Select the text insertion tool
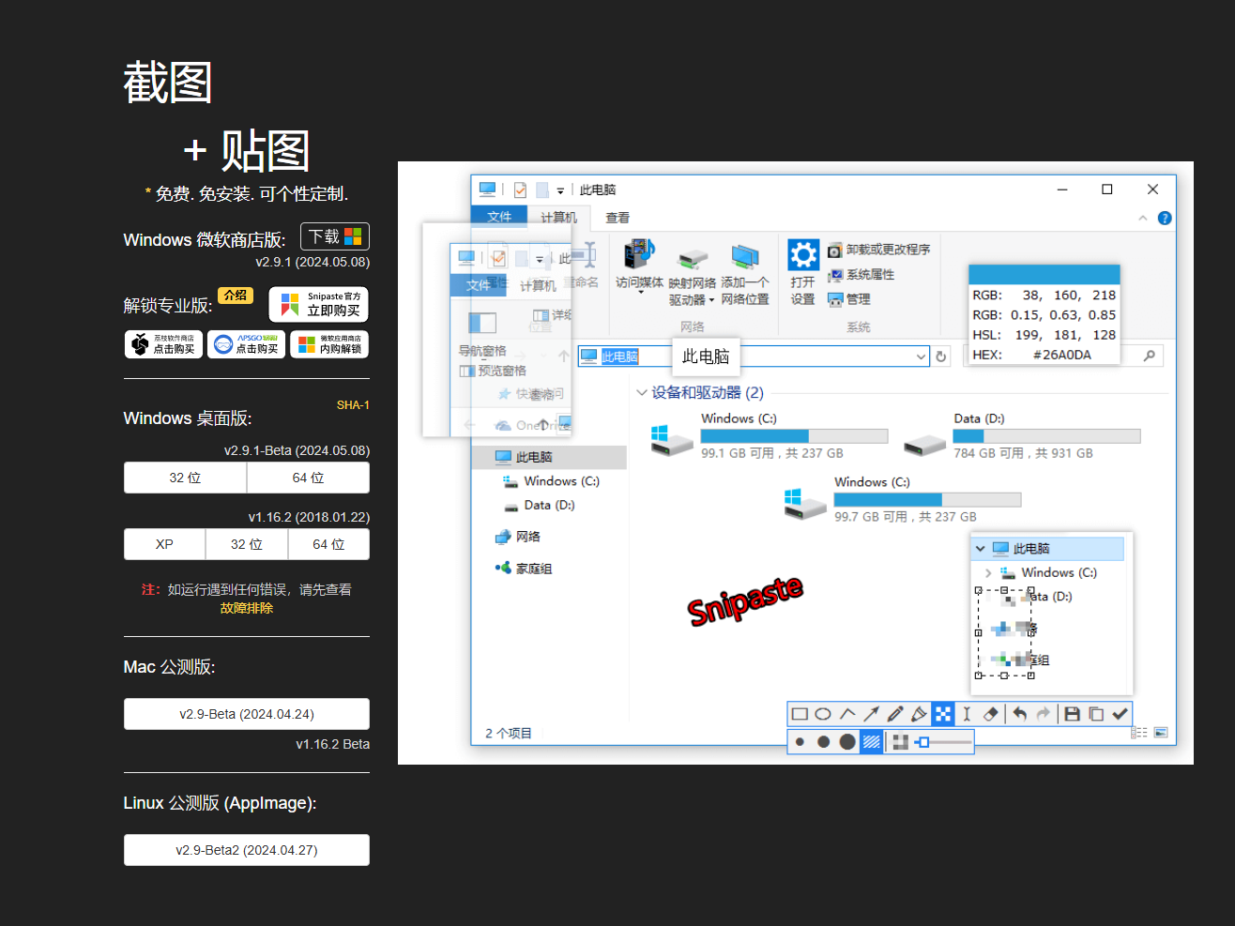This screenshot has height=926, width=1235. [967, 714]
